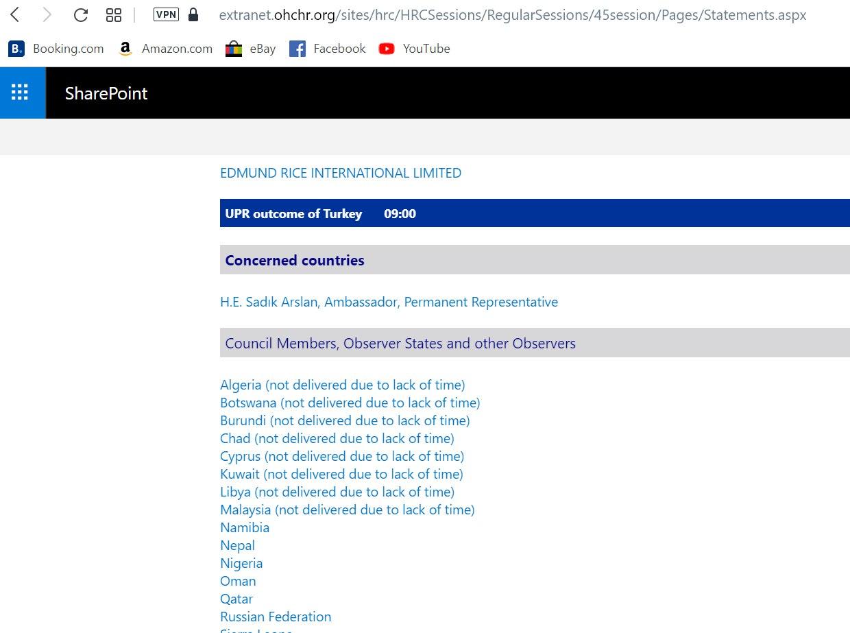Open Botswana statement link

[350, 403]
